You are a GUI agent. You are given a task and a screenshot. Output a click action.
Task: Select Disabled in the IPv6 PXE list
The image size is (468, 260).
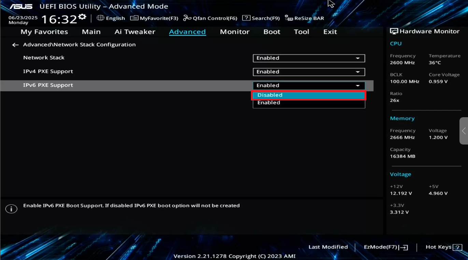pos(309,95)
